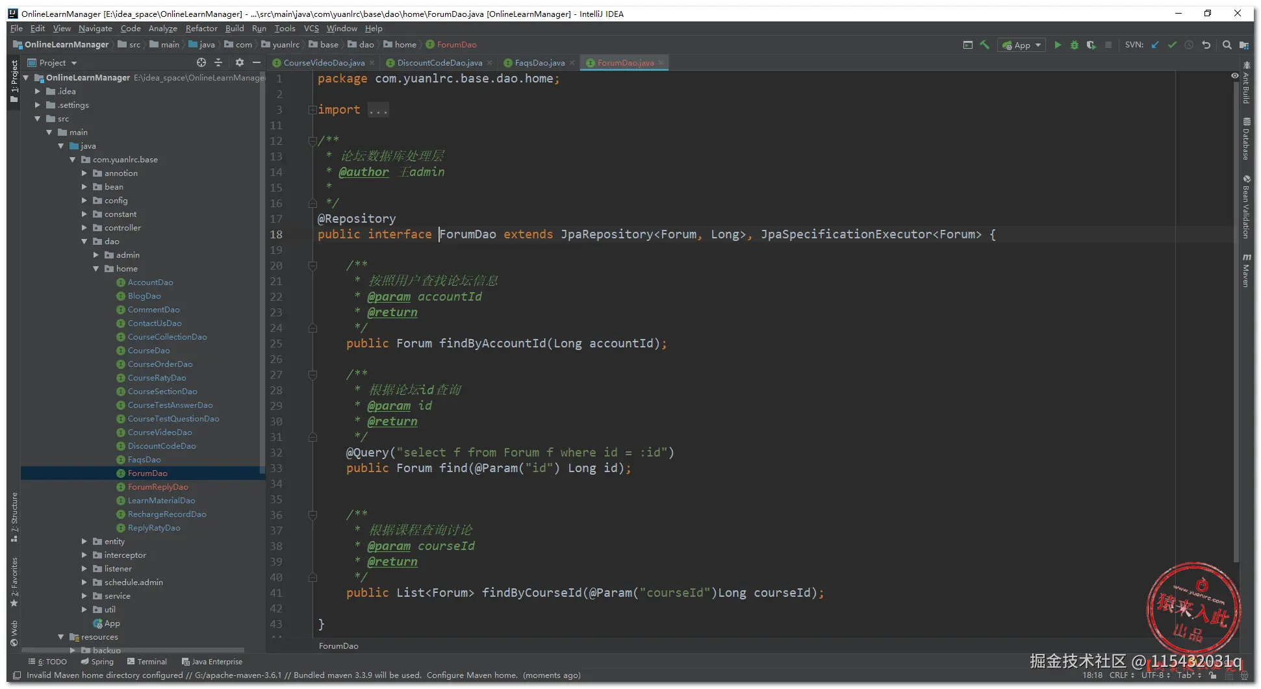Open RechargeRecordDao in project tree

[x=167, y=514]
